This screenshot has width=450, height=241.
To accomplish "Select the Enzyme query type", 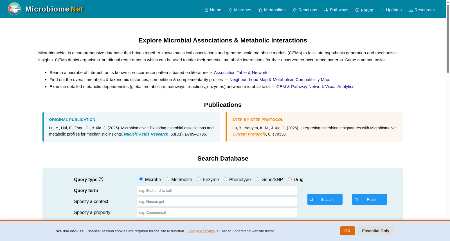I will (199, 179).
